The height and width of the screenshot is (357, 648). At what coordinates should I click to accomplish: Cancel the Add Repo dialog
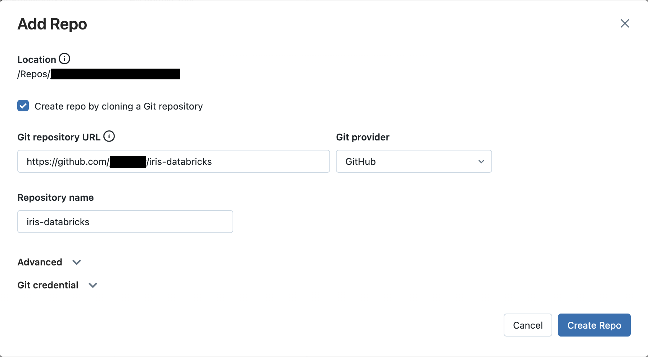tap(527, 325)
